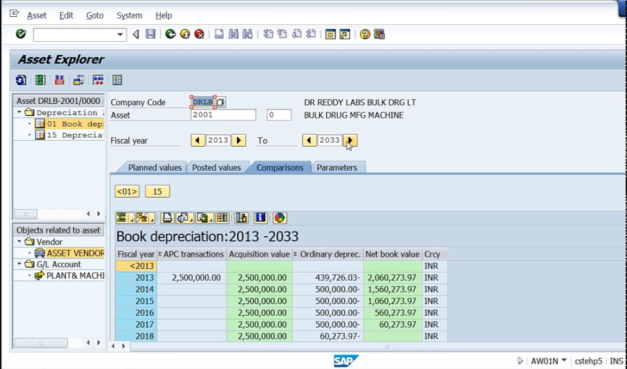Image resolution: width=627 pixels, height=369 pixels.
Task: Click the grid horizontal scroll left arrow
Action: pos(113,346)
